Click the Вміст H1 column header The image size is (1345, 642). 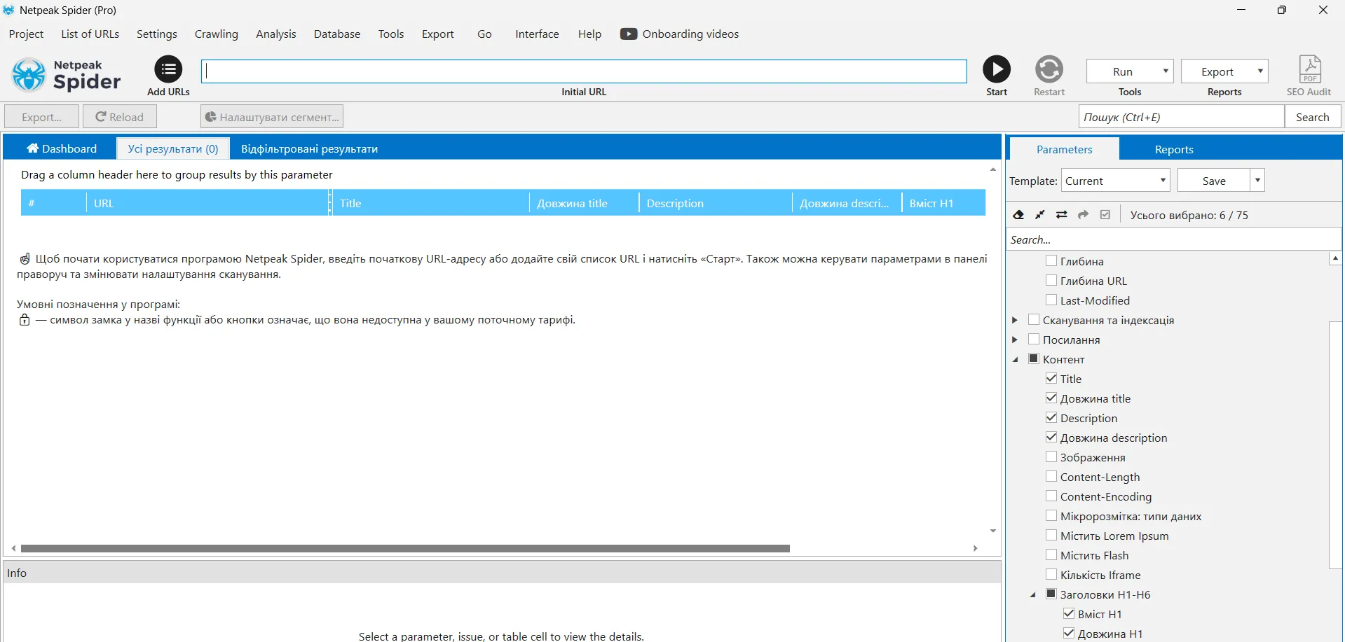(x=943, y=203)
